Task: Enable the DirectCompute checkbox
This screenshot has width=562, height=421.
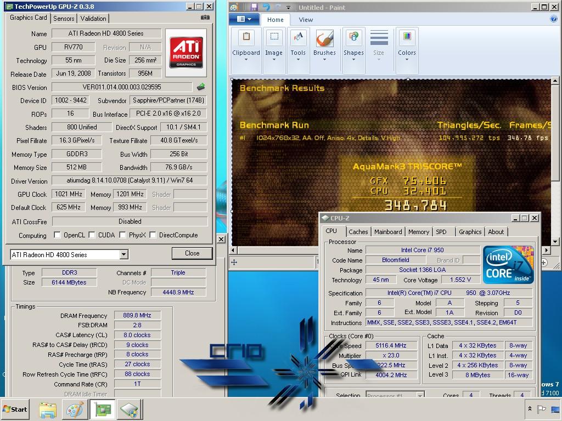Action: coord(153,235)
